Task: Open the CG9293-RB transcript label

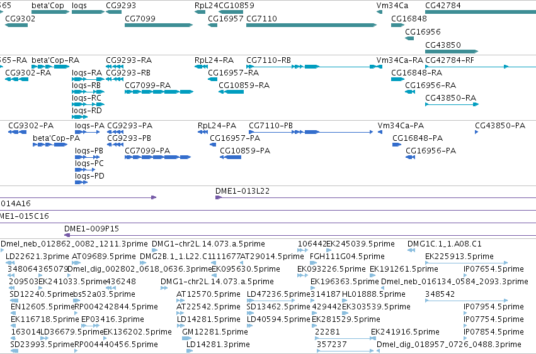Action: (128, 73)
